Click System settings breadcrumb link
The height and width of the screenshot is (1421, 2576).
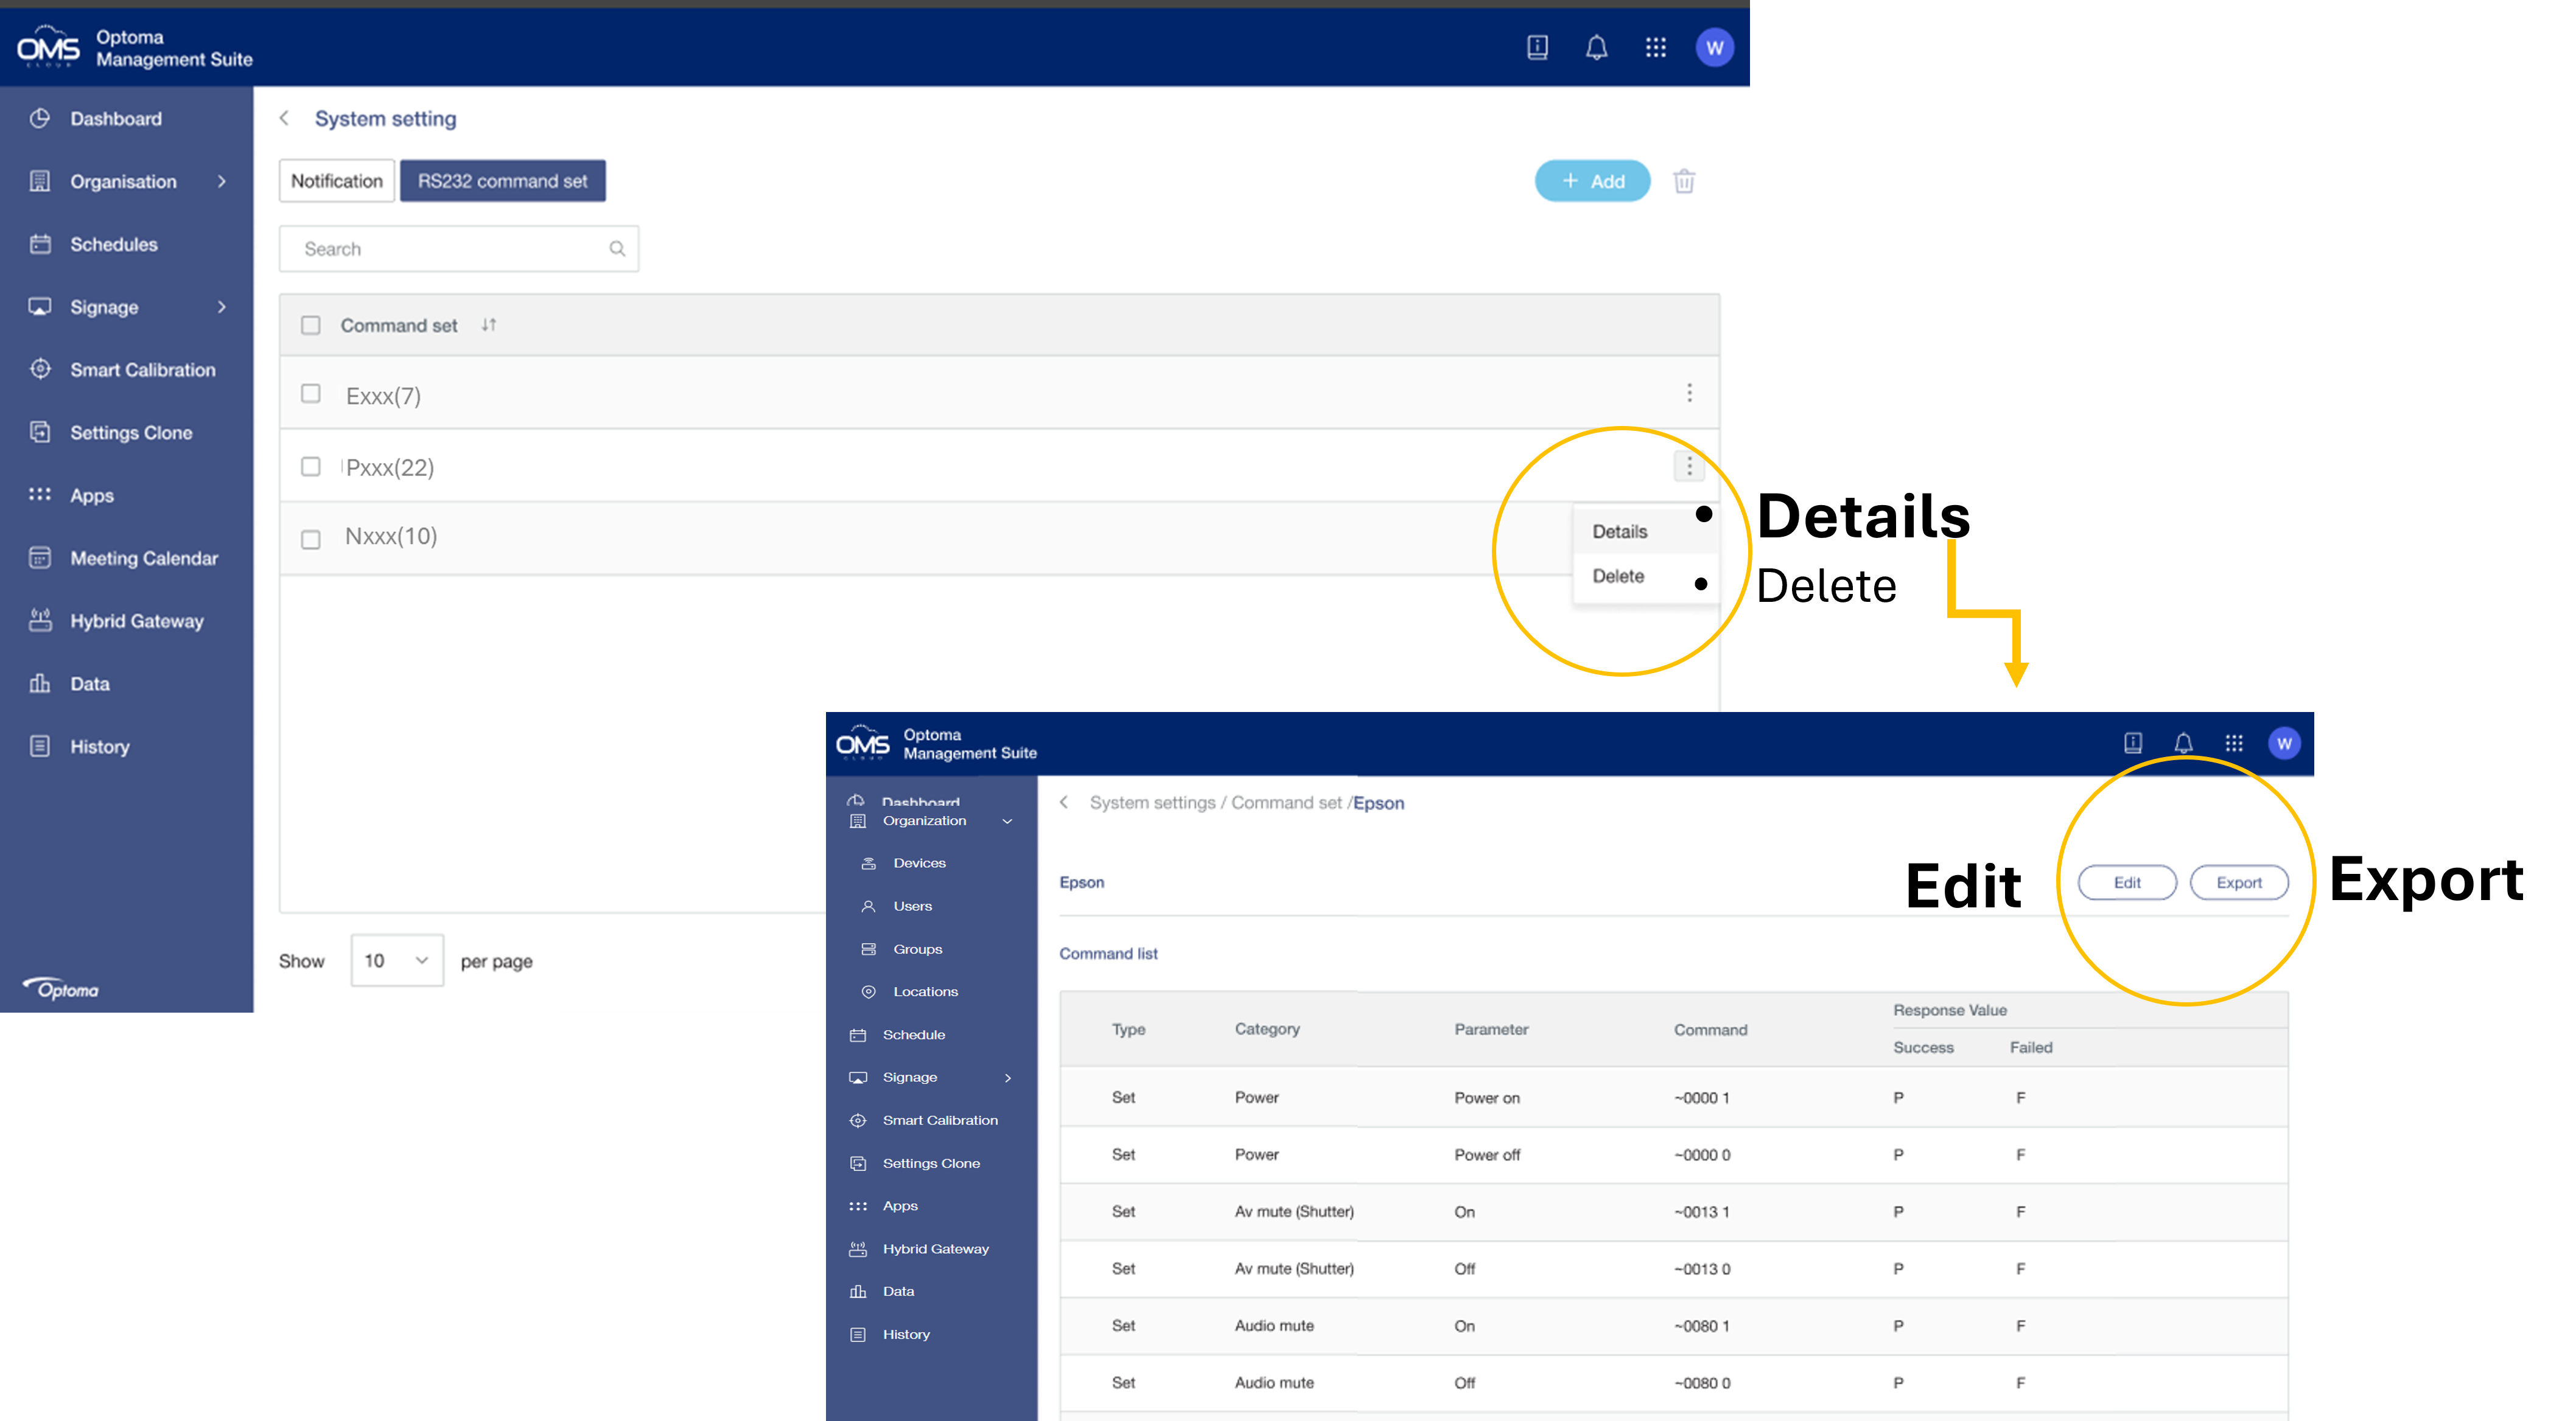pos(1152,803)
